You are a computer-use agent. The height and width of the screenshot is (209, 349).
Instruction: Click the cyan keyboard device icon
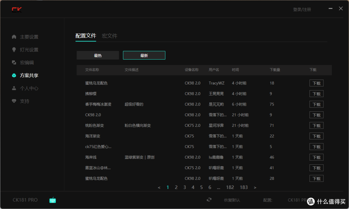pyautogui.click(x=53, y=200)
